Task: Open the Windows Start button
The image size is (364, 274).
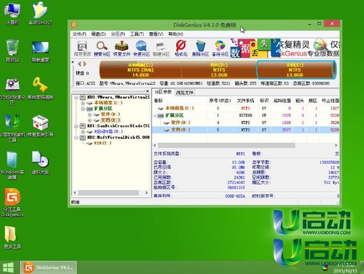Action: pyautogui.click(x=8, y=267)
